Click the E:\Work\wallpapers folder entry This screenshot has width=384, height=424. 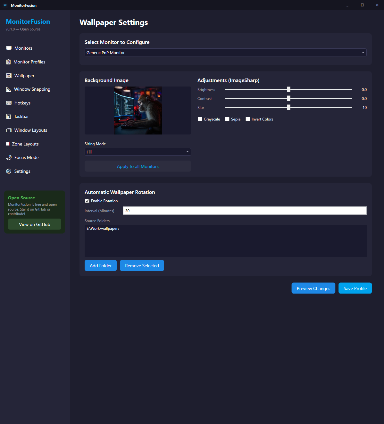tap(103, 228)
